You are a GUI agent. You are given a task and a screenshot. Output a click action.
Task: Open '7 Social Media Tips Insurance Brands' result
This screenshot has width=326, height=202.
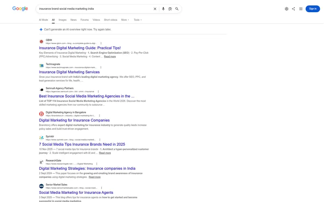pos(82,144)
